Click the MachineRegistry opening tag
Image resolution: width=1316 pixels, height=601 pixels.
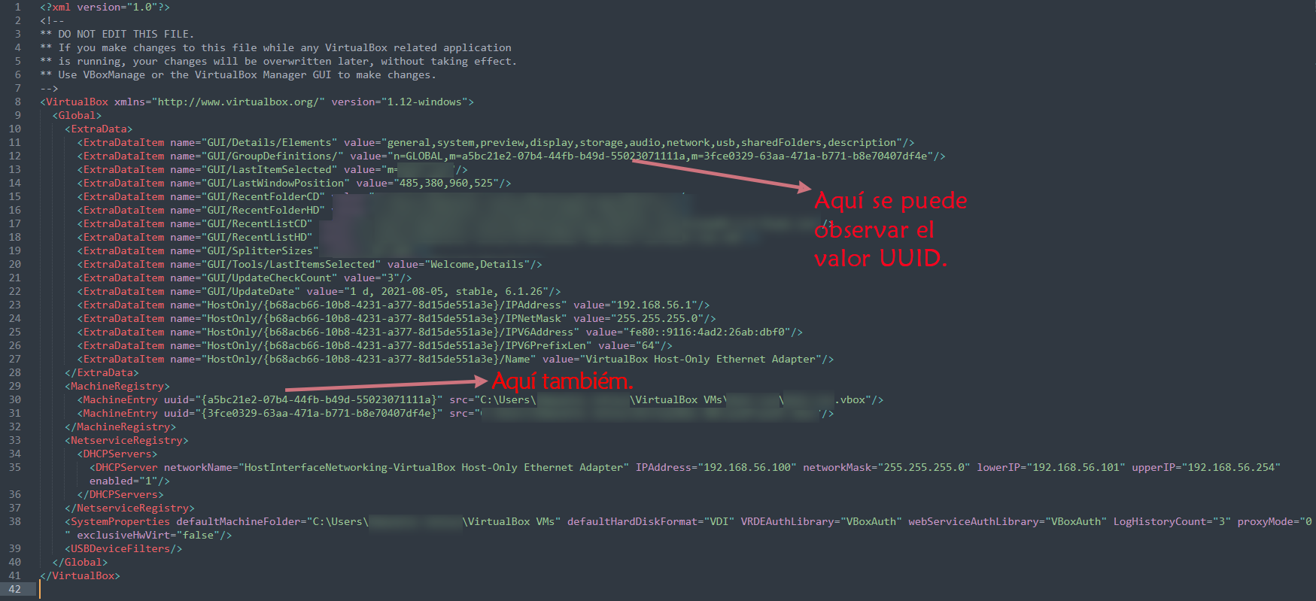[117, 386]
